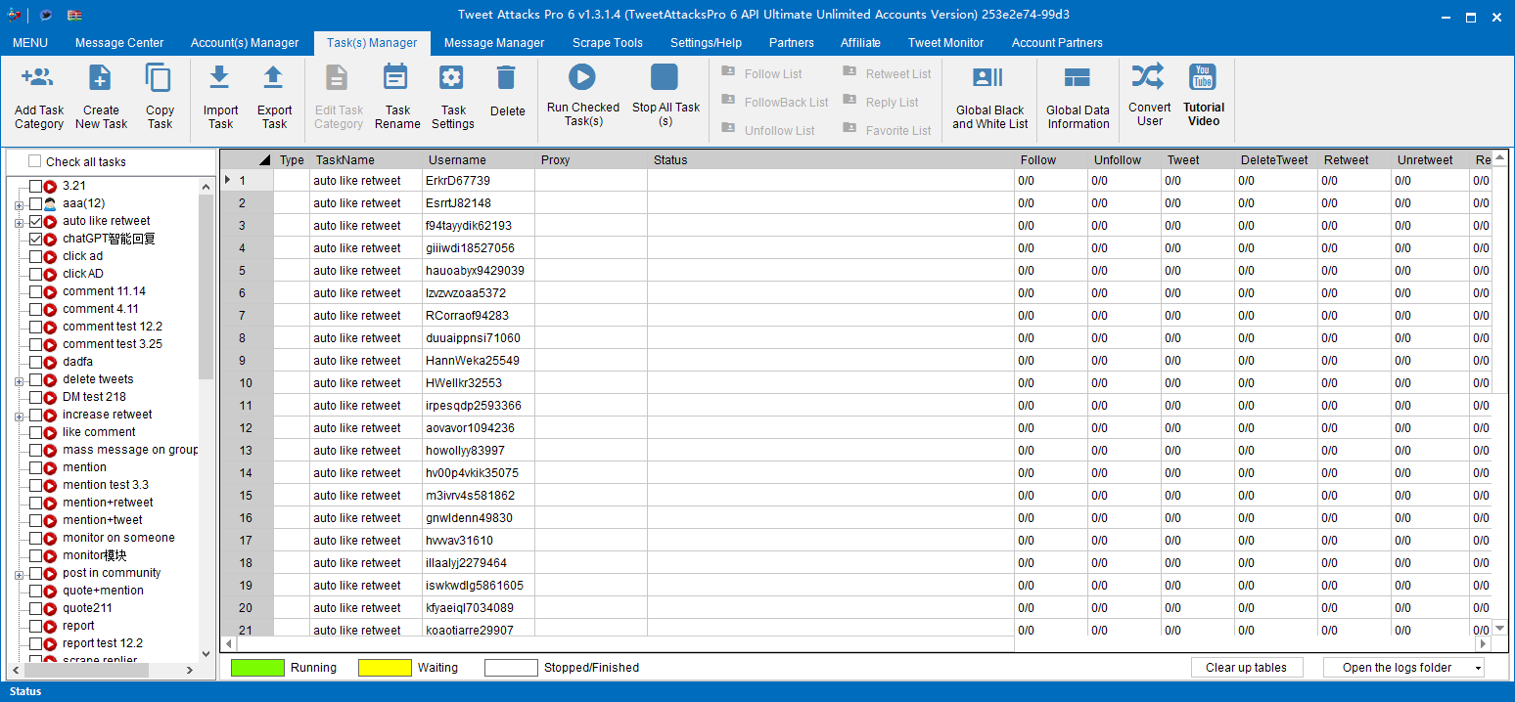
Task: Expand the 'post in community' tree node
Action: [19, 574]
